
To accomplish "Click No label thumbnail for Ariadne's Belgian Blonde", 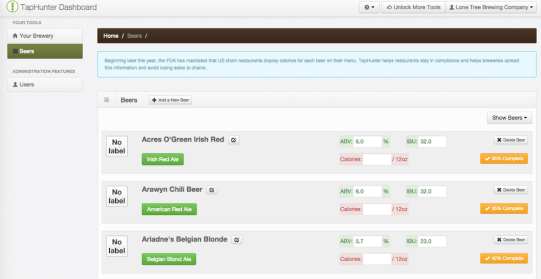I will tap(117, 246).
